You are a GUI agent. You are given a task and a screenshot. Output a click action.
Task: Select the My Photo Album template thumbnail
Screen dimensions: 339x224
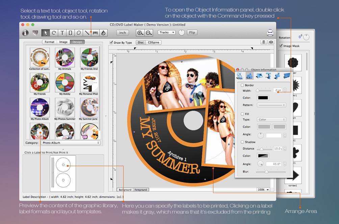[40, 108]
